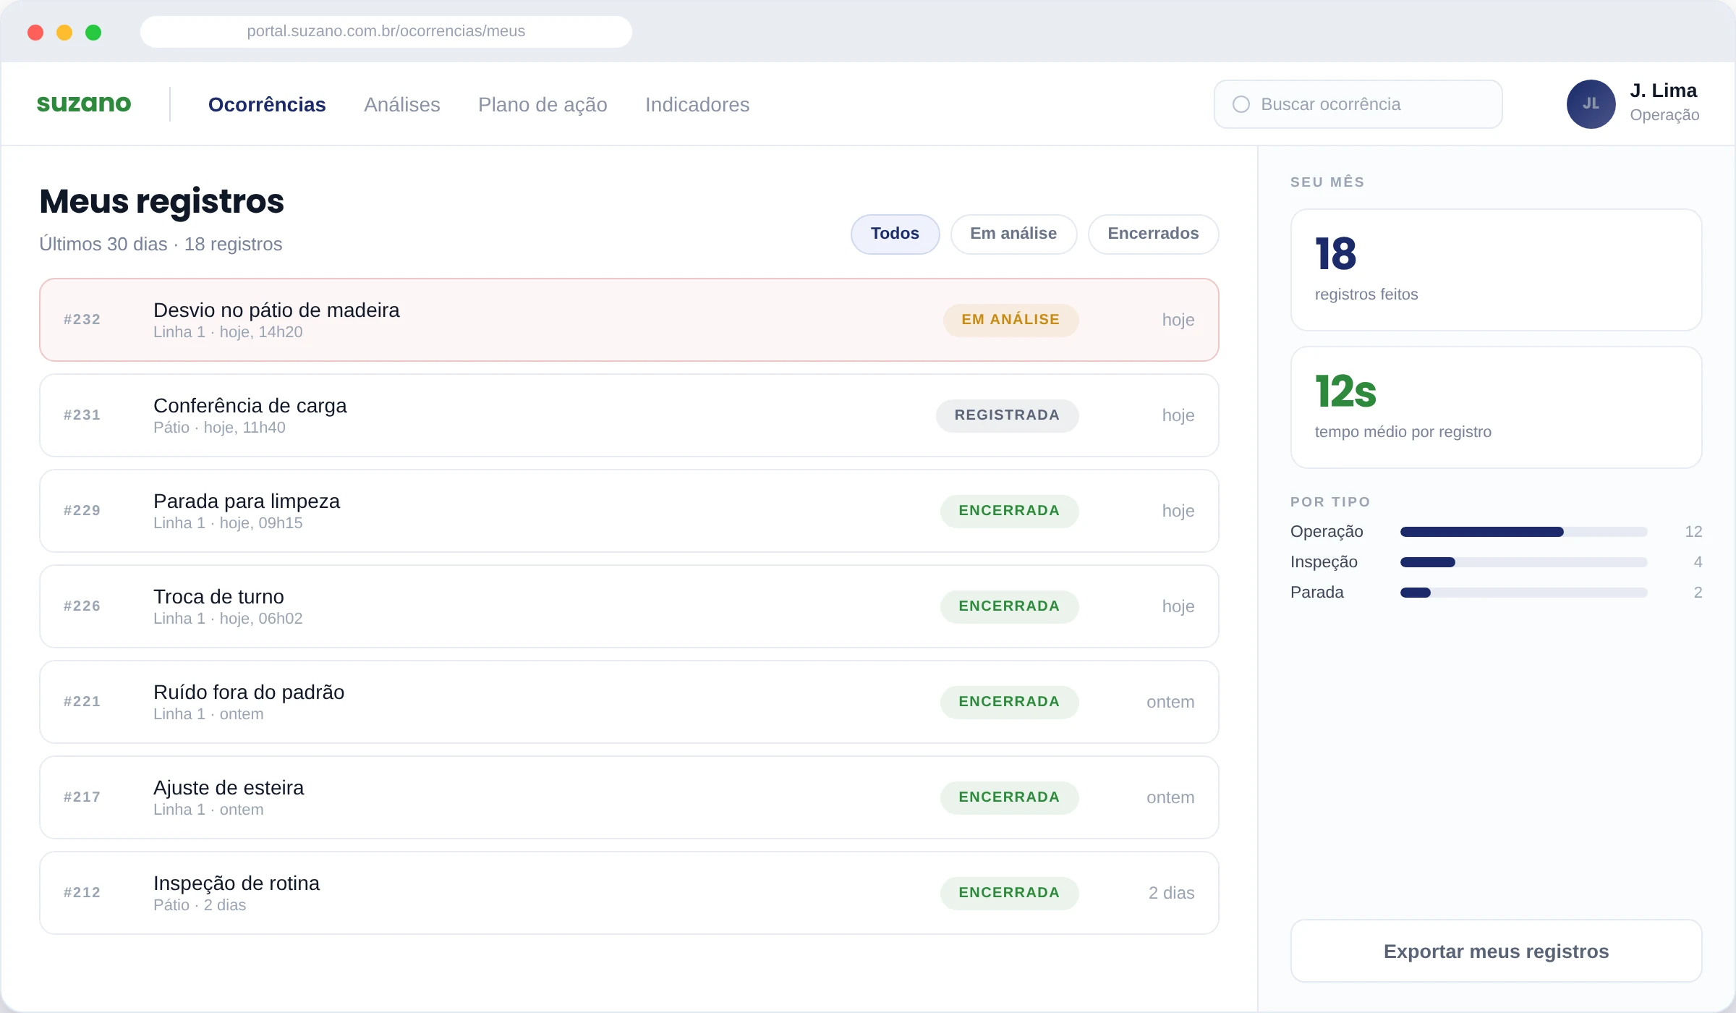Click the browser address bar URL
Screen dimensions: 1736x1013
386,31
